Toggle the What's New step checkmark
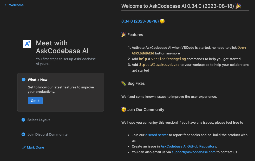The width and height of the screenshot is (255, 161). 24,80
